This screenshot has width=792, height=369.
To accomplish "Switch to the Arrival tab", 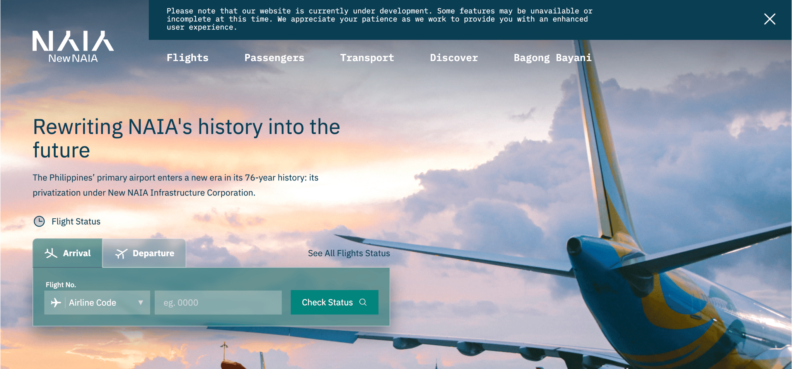I will 68,253.
